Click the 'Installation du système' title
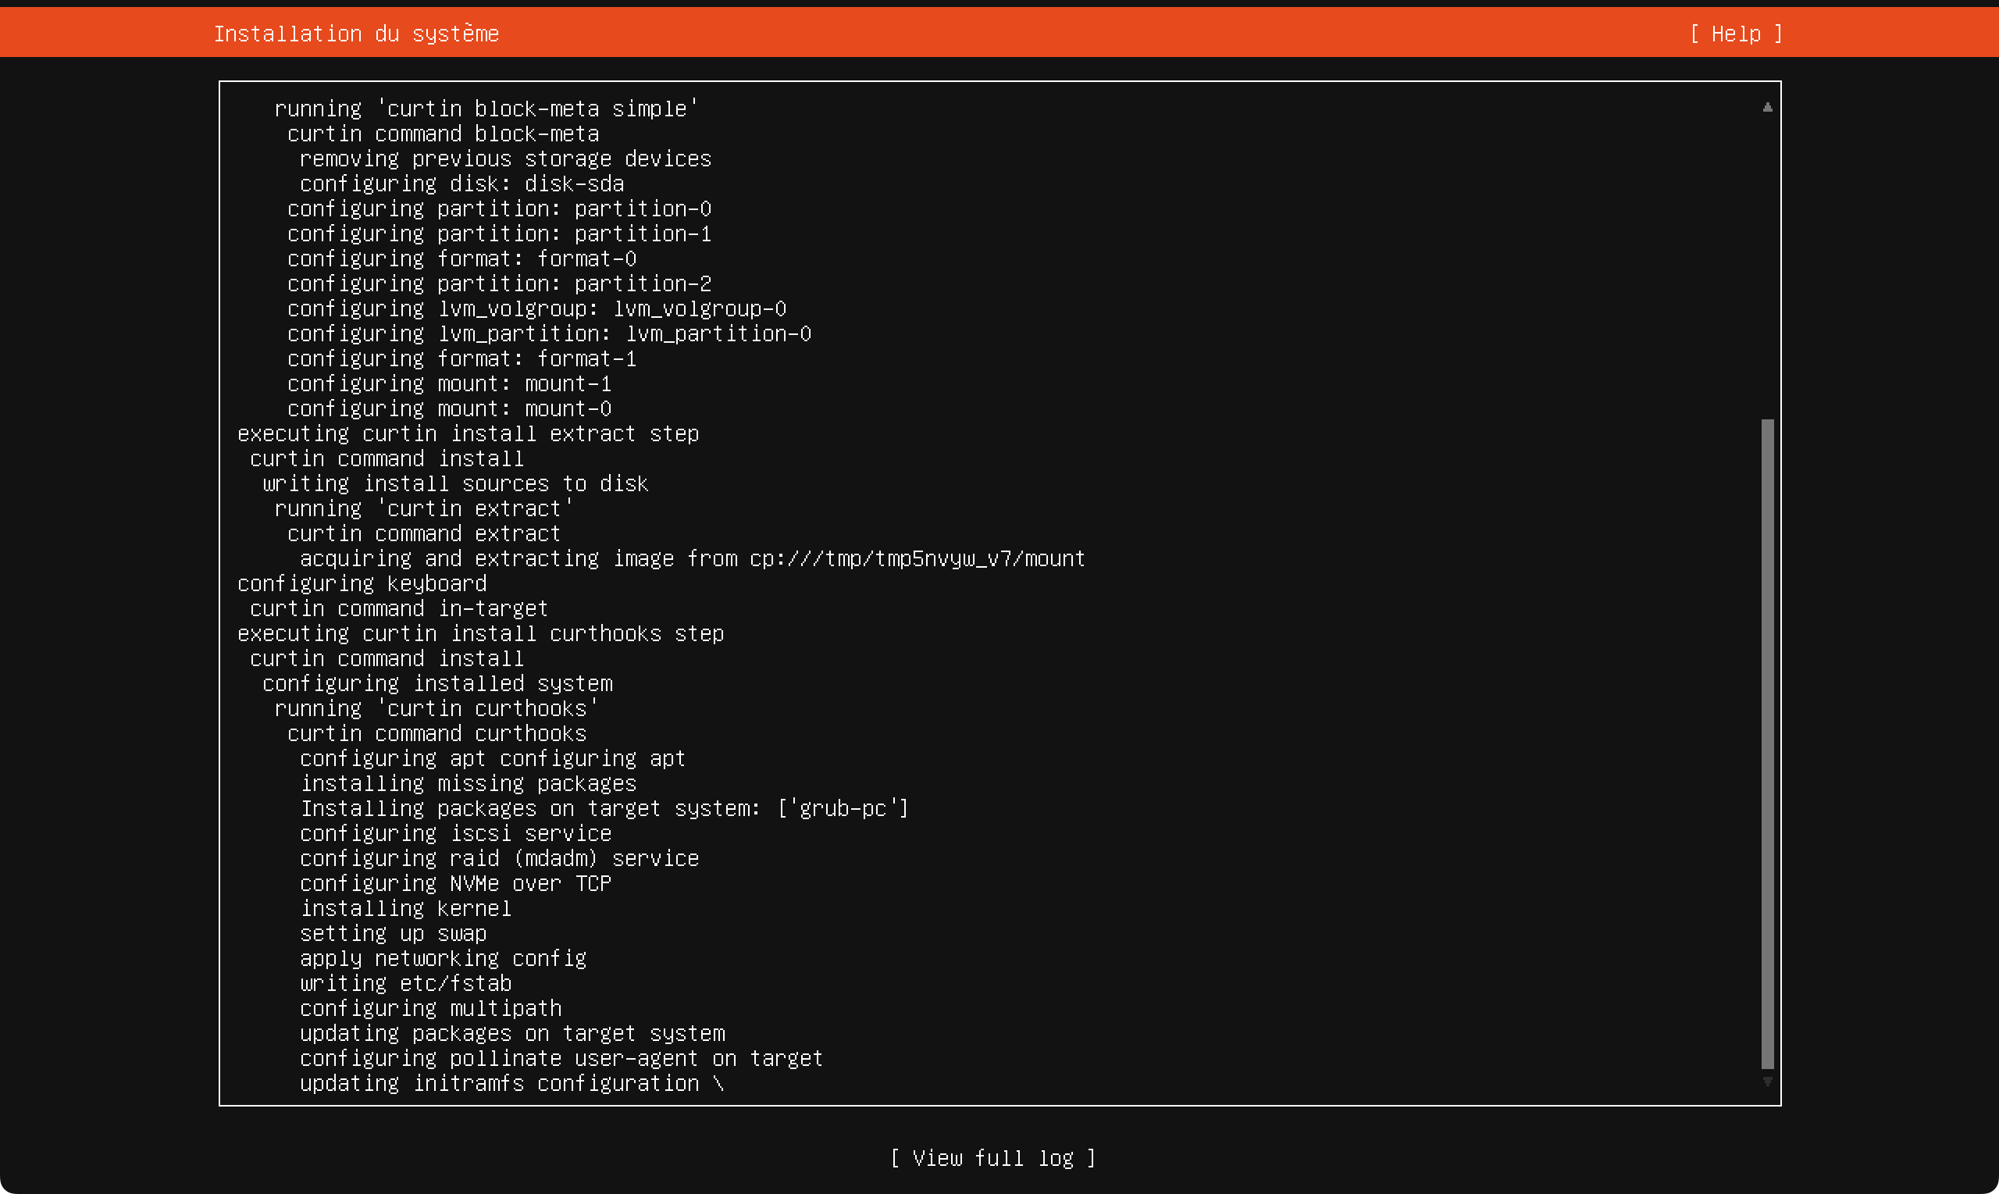The width and height of the screenshot is (1999, 1194). point(355,34)
